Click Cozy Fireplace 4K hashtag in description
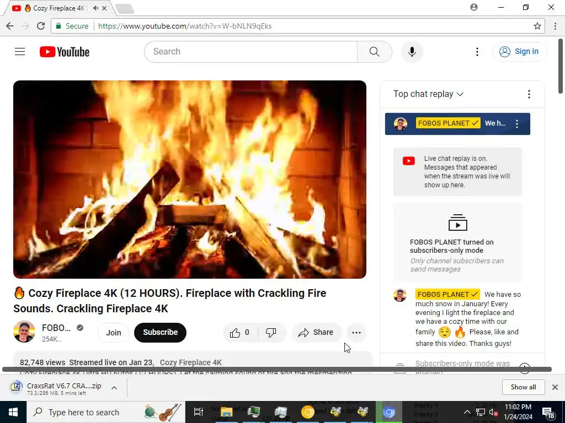The height and width of the screenshot is (423, 565). click(x=190, y=362)
